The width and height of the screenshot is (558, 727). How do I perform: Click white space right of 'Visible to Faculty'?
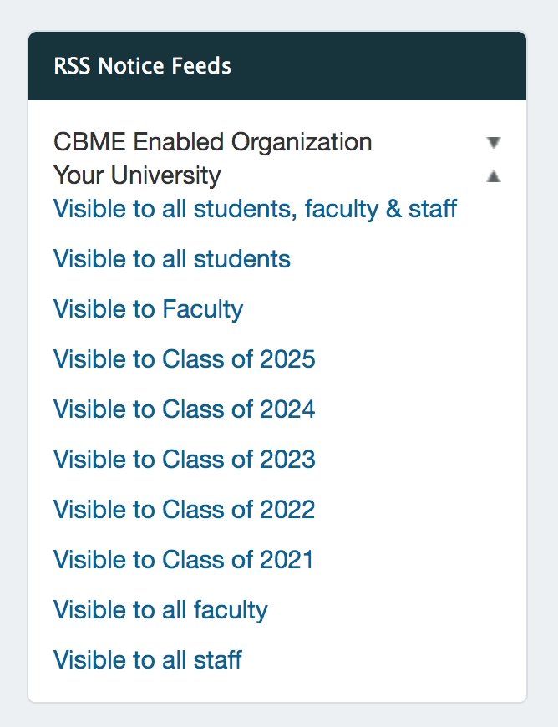click(x=376, y=309)
